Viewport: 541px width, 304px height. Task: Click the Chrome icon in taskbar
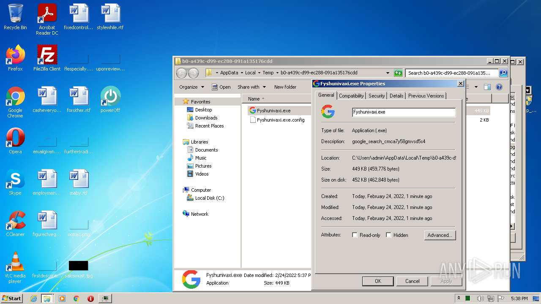[x=77, y=299]
